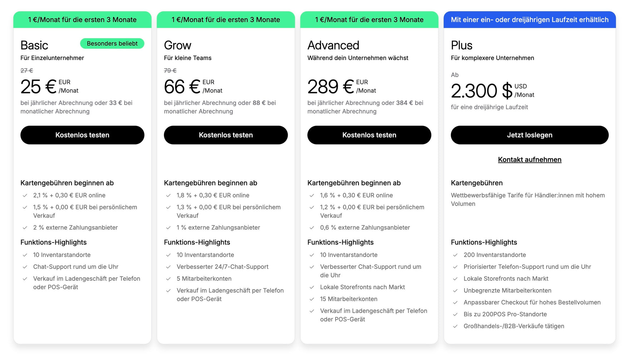Click checkmark next to Bis zu 200POS Pro-Standorte
Image resolution: width=629 pixels, height=357 pixels.
[455, 315]
